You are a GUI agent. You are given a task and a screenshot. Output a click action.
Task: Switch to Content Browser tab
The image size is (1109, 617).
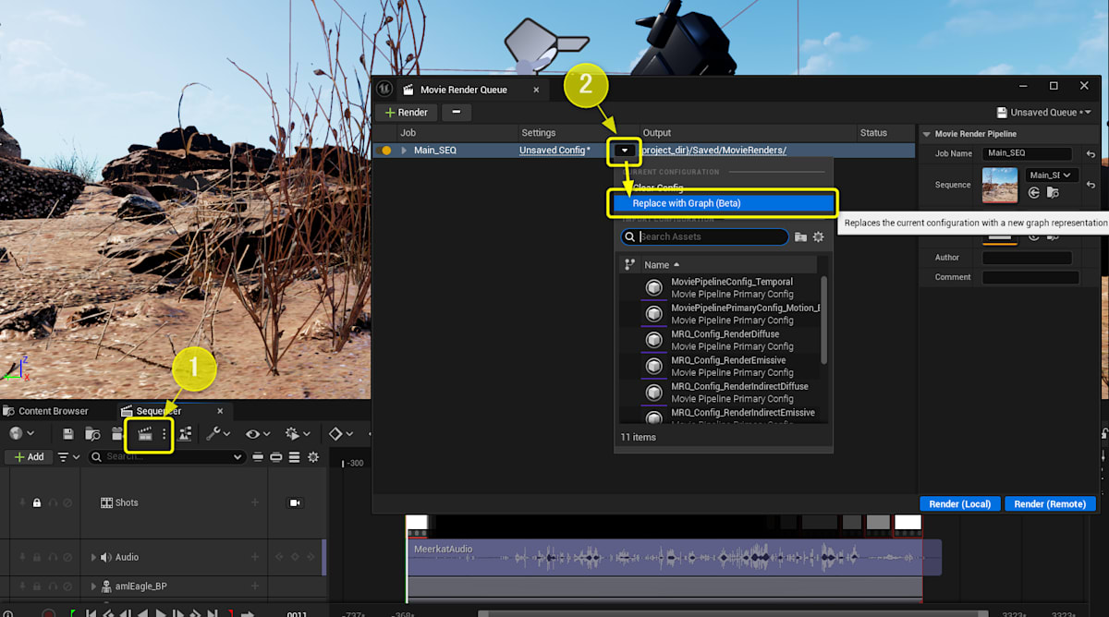pyautogui.click(x=46, y=411)
